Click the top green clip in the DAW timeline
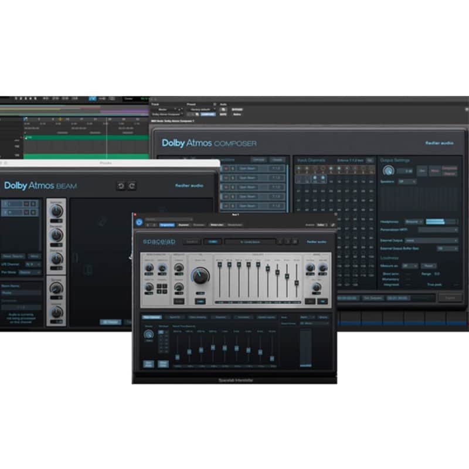Screen dimensions: 469x469 pos(86,137)
